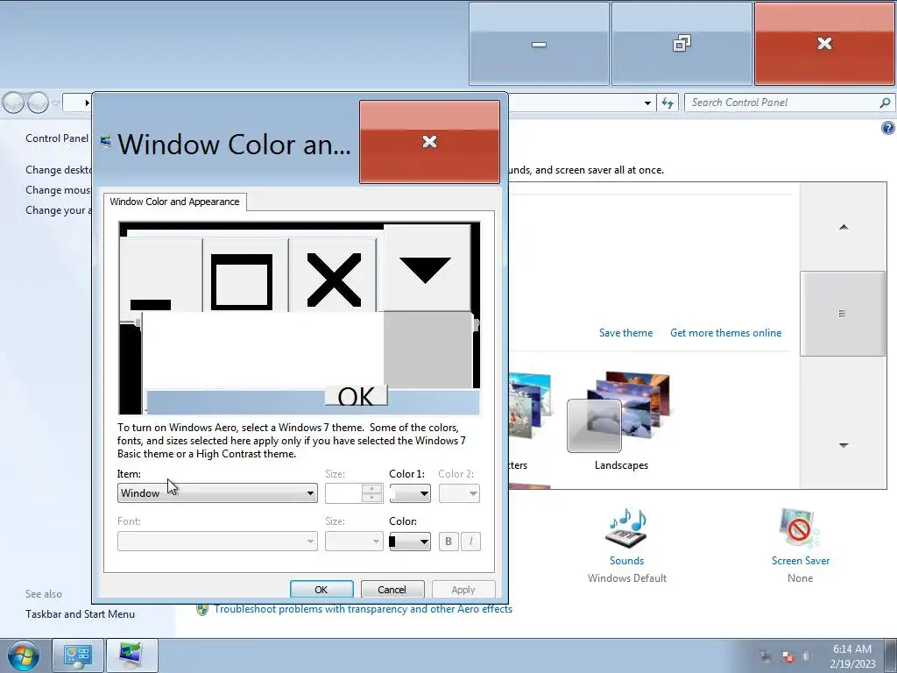Open the font Color picker dropdown
Viewport: 897px width, 673px height.
[x=410, y=542]
